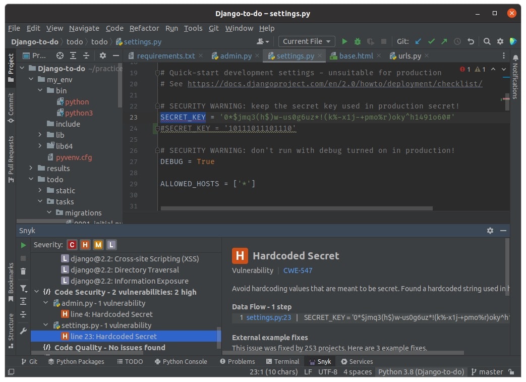Clean all Snyk results trash icon

point(23,271)
